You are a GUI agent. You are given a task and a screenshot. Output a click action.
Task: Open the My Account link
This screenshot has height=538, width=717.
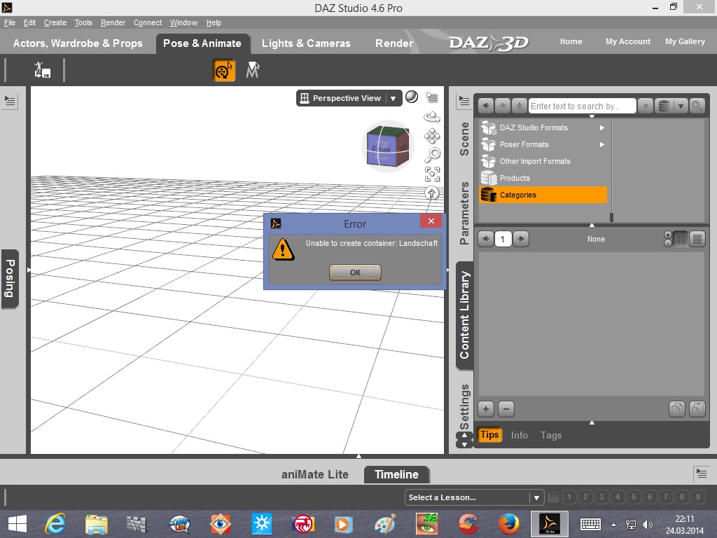(628, 41)
